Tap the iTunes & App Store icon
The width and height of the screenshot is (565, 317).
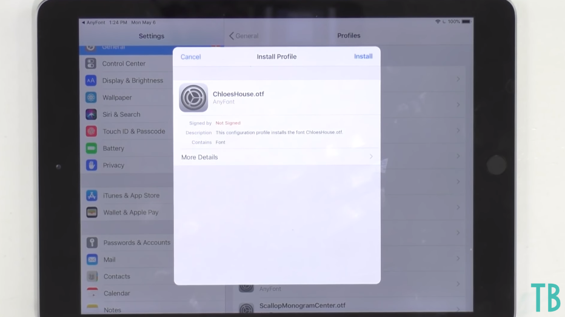(92, 196)
